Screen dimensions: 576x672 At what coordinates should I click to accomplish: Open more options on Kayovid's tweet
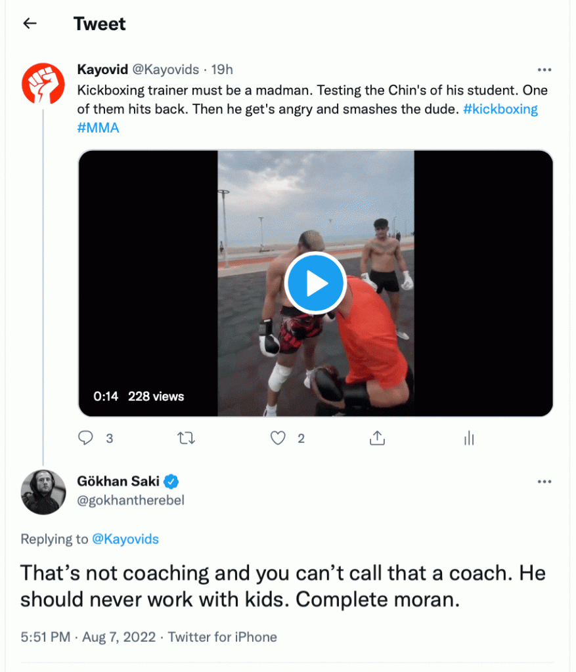click(544, 70)
